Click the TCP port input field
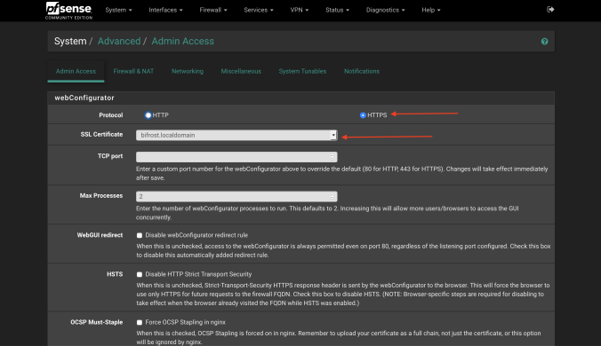The width and height of the screenshot is (601, 346). [236, 157]
